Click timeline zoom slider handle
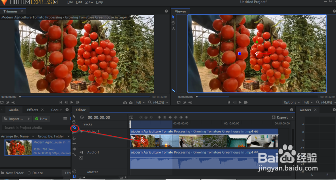 pos(84,177)
